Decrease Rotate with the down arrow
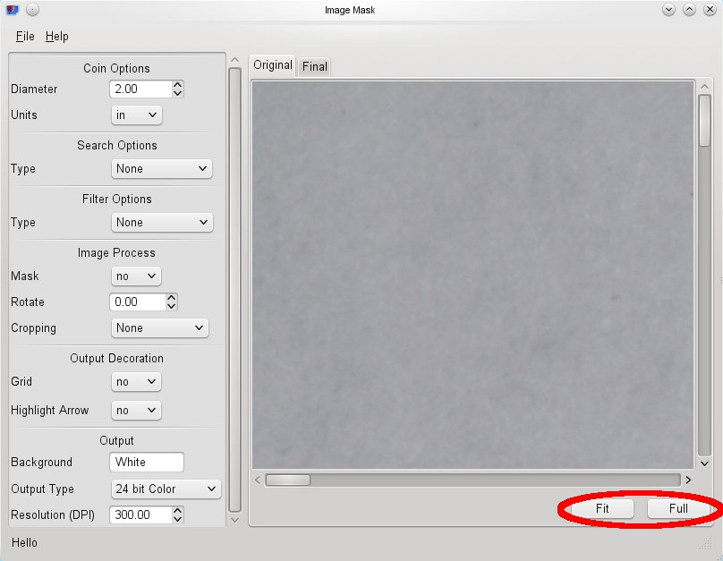Viewport: 723px width, 561px height. point(172,306)
